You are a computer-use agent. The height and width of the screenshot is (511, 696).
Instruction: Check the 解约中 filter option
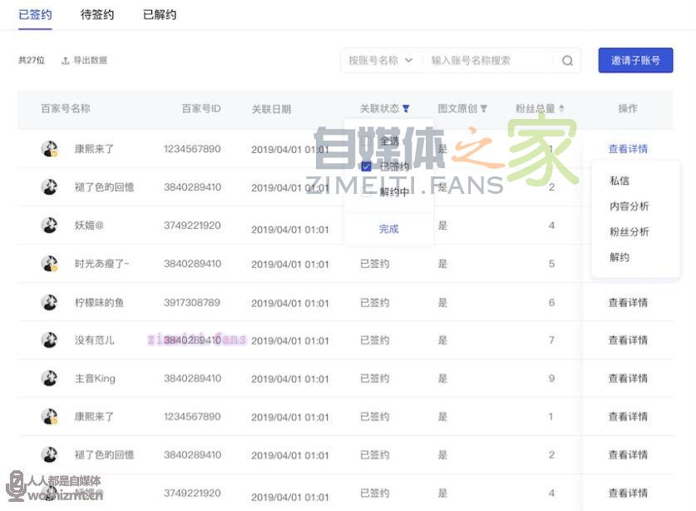pyautogui.click(x=366, y=192)
